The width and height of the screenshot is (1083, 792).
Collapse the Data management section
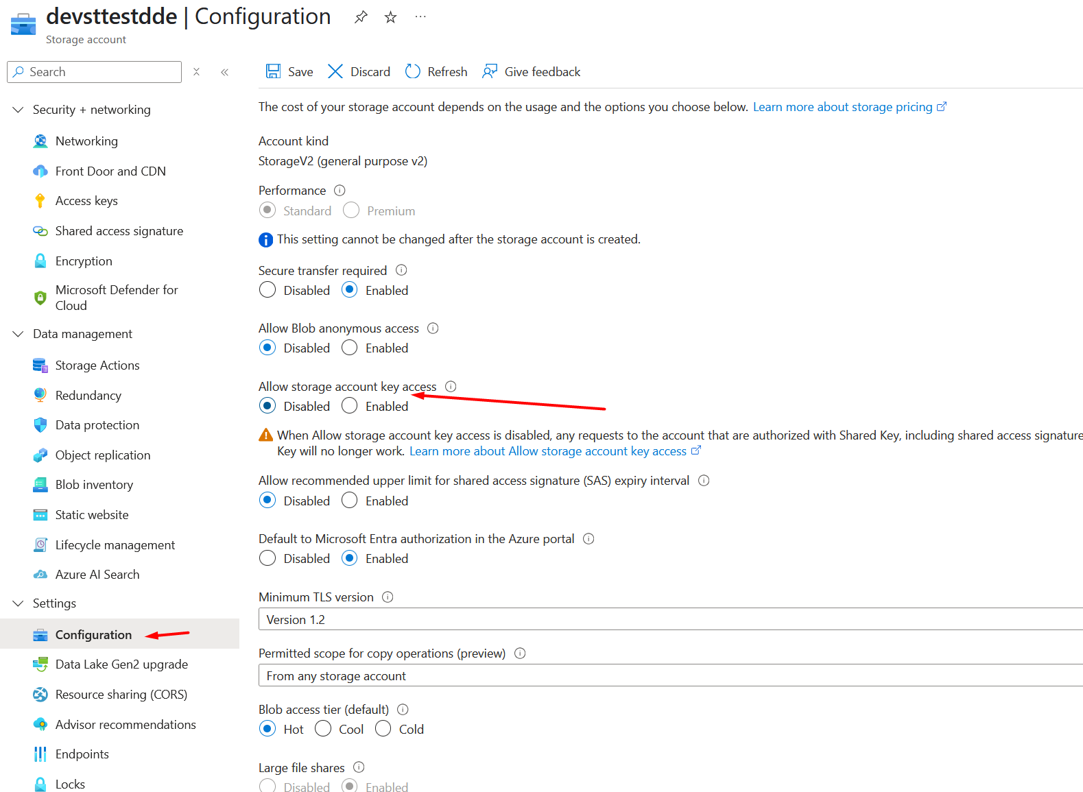tap(19, 334)
